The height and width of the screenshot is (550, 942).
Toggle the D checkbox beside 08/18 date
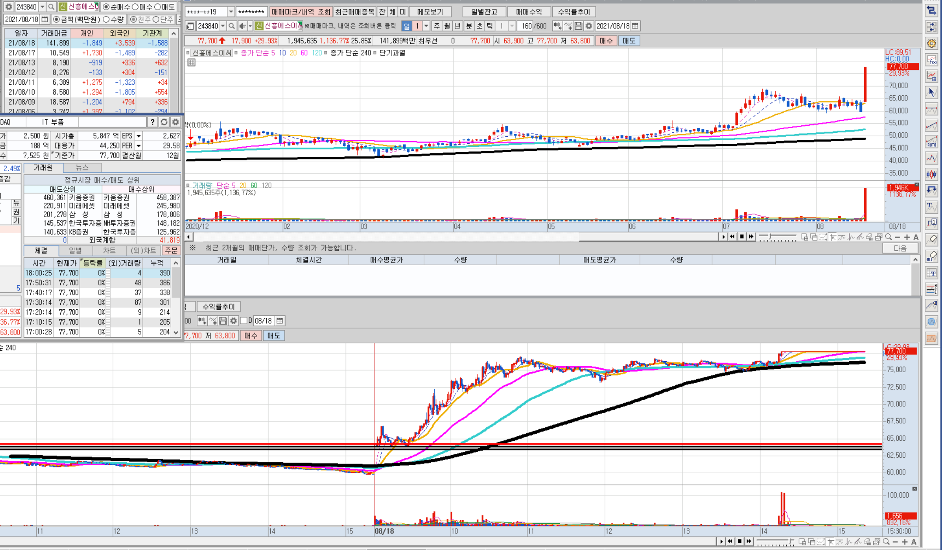pos(244,321)
